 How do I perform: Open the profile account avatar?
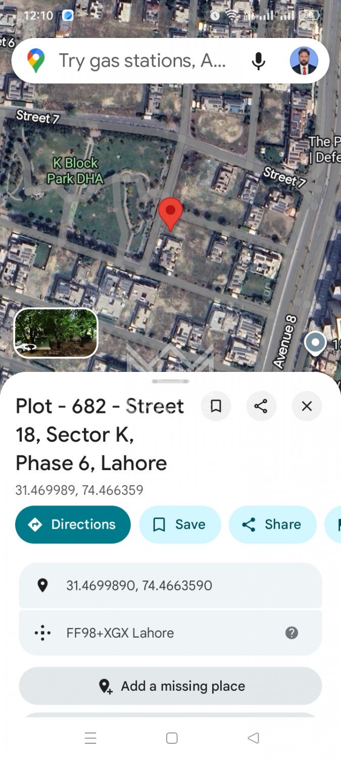coord(304,61)
